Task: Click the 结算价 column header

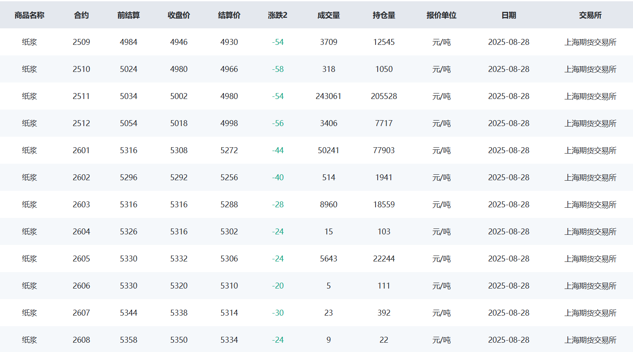Action: pos(229,15)
